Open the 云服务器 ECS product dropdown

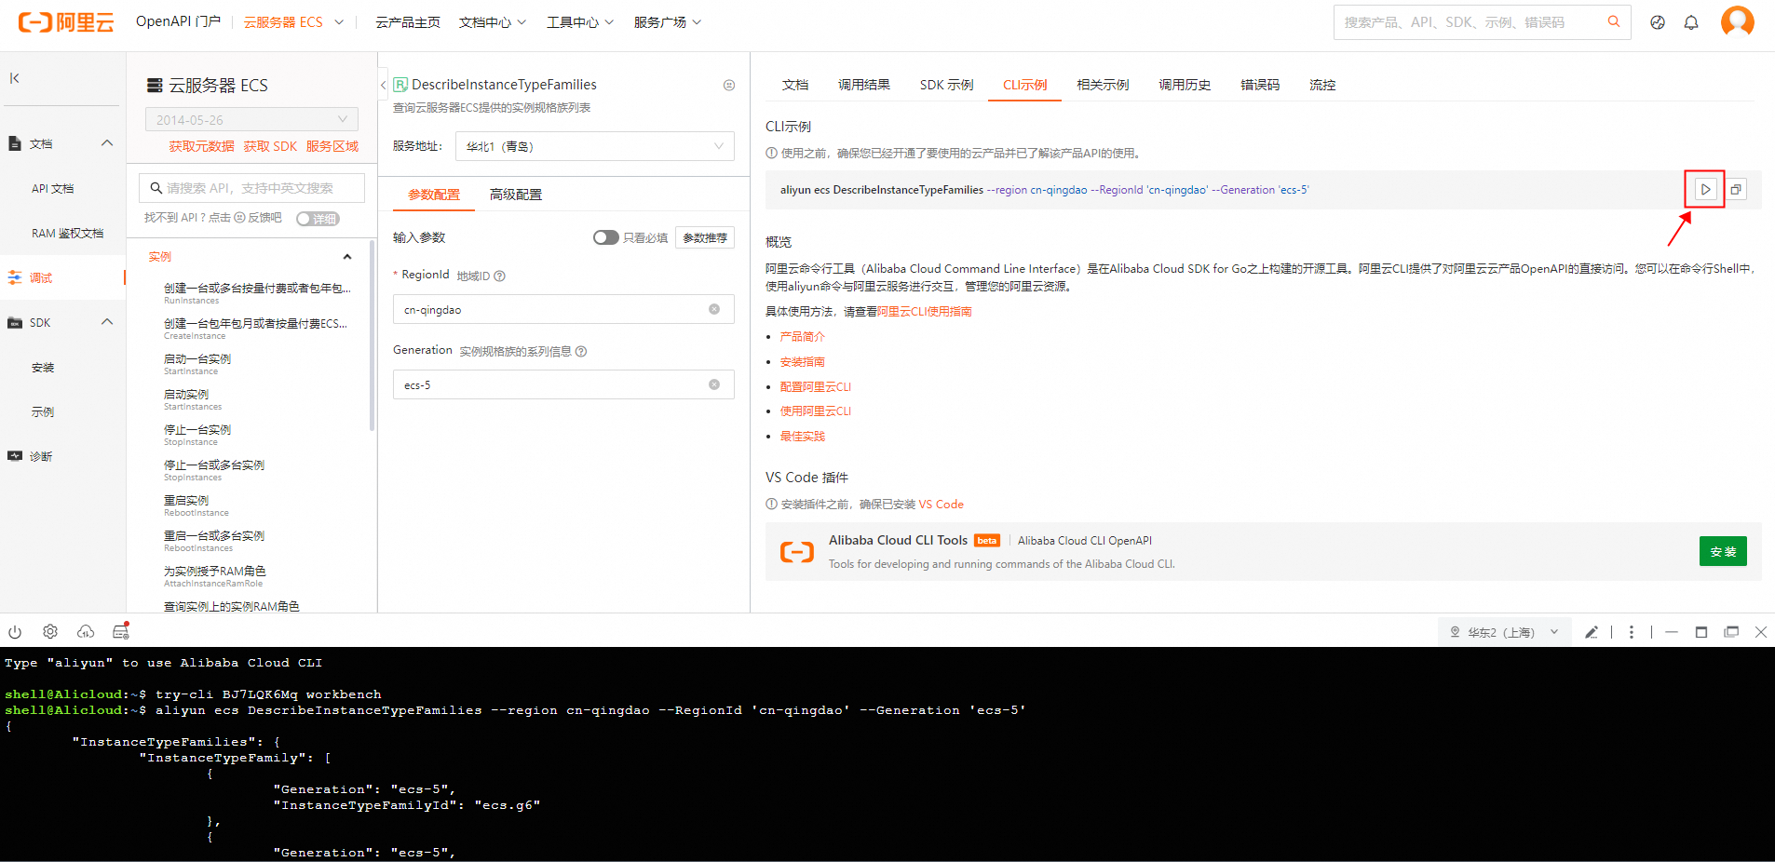294,21
